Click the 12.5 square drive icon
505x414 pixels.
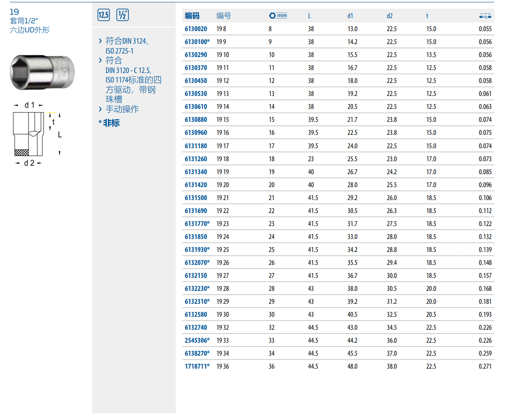[x=104, y=16]
